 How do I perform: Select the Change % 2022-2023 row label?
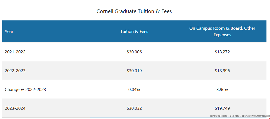25,90
